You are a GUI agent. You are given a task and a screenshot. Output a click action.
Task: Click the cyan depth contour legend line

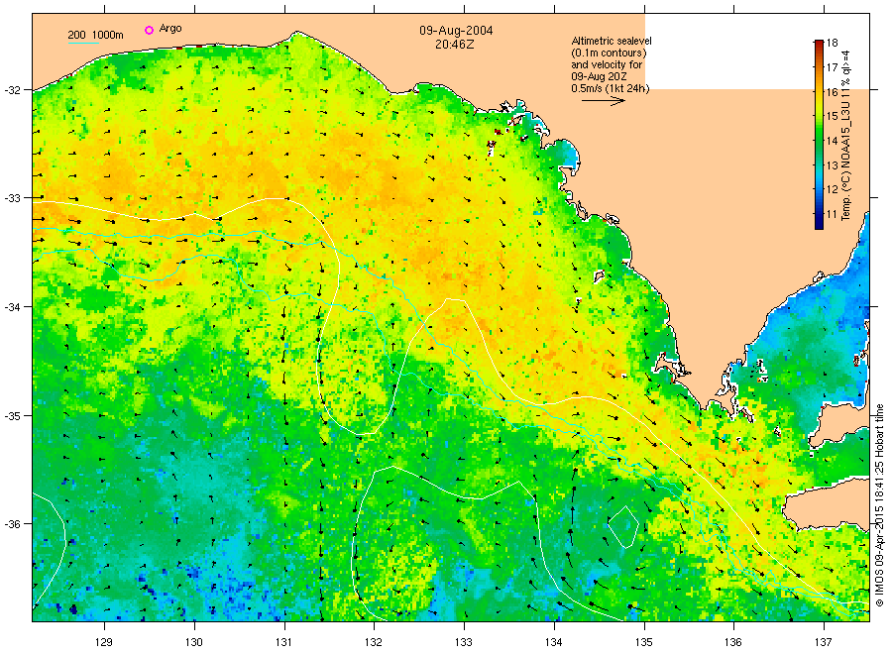pyautogui.click(x=83, y=43)
